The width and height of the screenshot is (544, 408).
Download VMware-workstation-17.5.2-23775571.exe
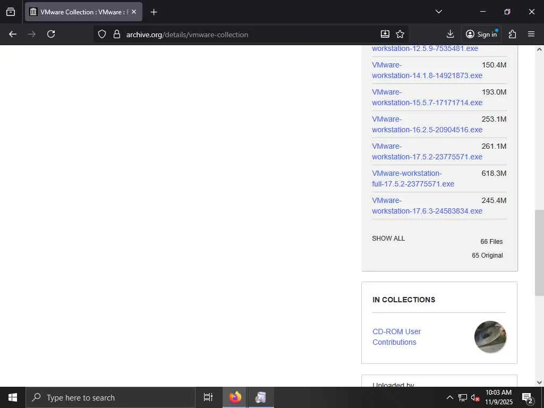[427, 151]
